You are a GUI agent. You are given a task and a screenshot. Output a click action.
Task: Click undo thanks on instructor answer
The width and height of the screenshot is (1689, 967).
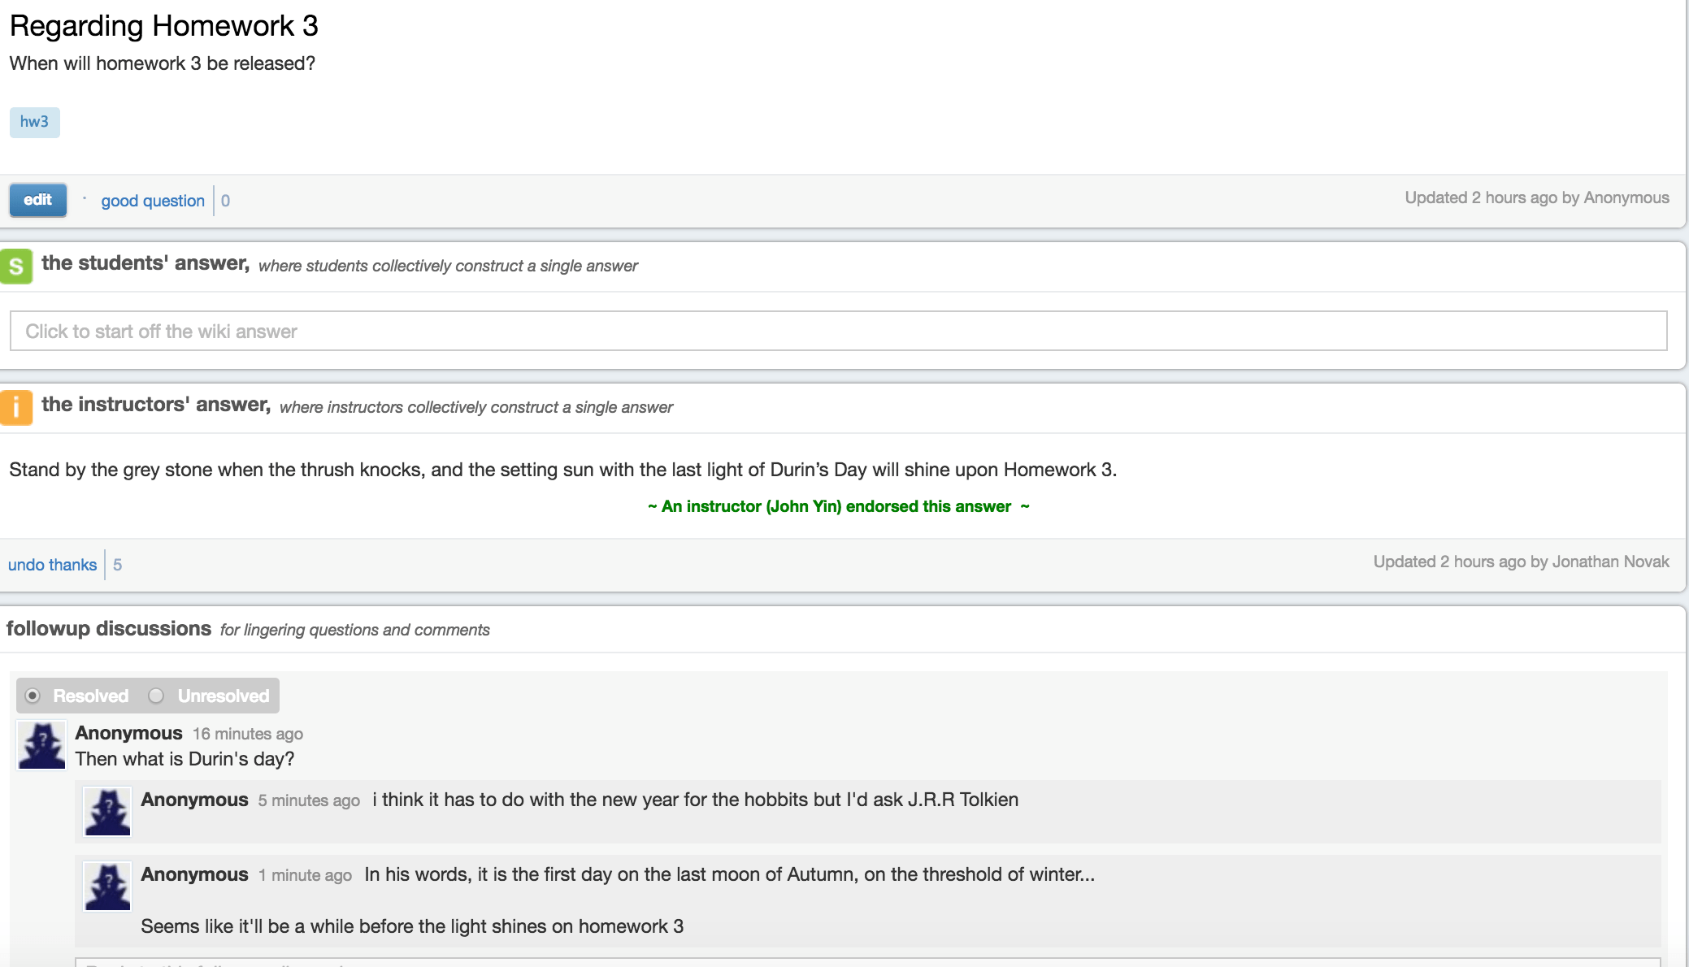[x=52, y=565]
